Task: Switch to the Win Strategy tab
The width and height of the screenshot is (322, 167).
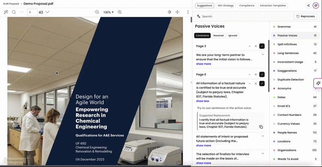Action: tap(225, 6)
